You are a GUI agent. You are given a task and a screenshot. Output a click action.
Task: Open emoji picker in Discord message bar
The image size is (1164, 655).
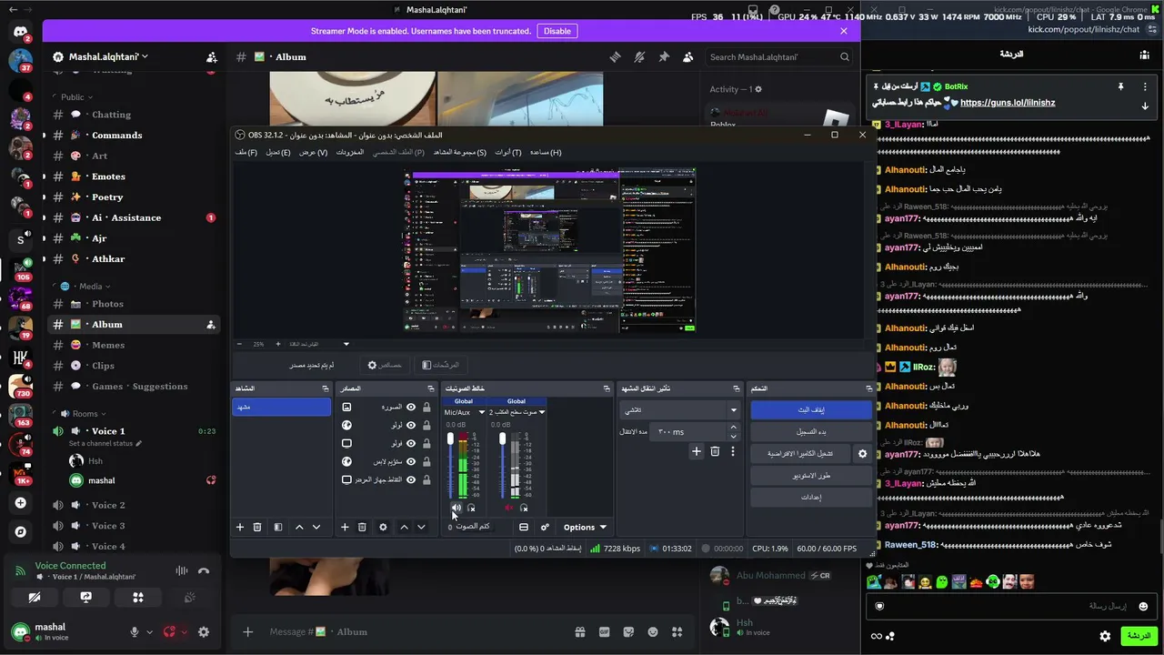point(652,631)
